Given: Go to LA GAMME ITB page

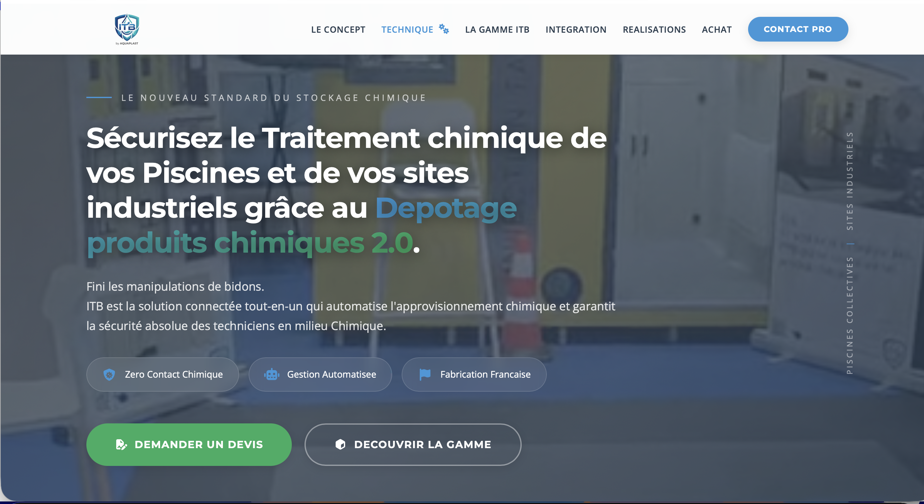Looking at the screenshot, I should (497, 30).
